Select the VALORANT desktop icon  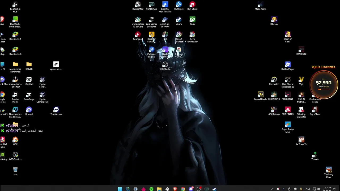coord(288,96)
